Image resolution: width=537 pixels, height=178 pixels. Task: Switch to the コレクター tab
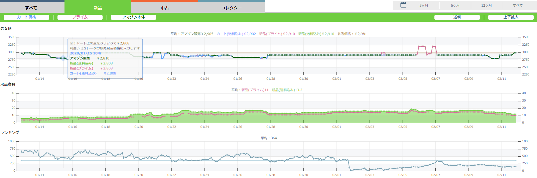(231, 8)
